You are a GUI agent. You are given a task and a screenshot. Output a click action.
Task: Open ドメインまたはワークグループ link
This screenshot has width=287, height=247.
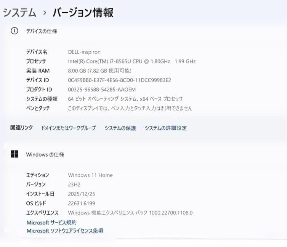tap(68, 128)
